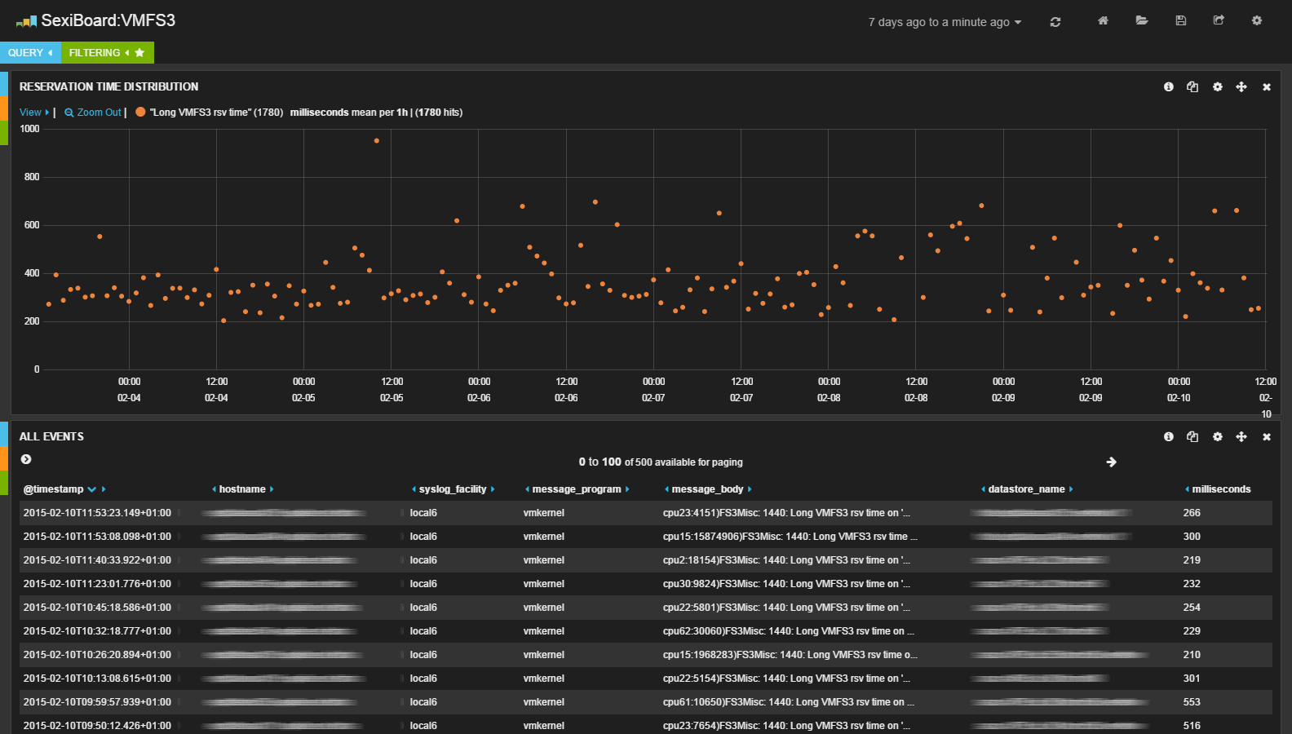Click move icon on All Events panel
The height and width of the screenshot is (734, 1292).
[1241, 436]
